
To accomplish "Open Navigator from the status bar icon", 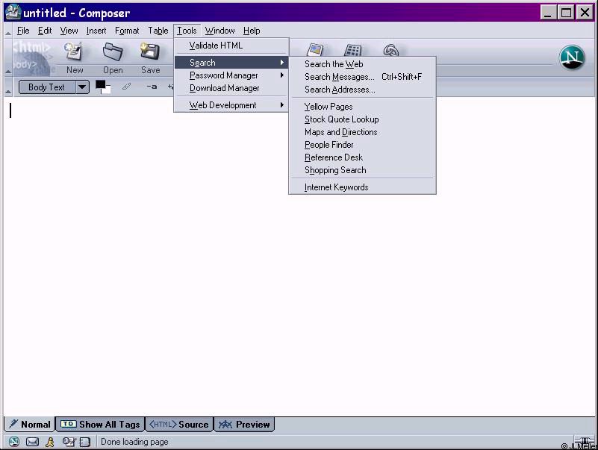I will pos(14,442).
